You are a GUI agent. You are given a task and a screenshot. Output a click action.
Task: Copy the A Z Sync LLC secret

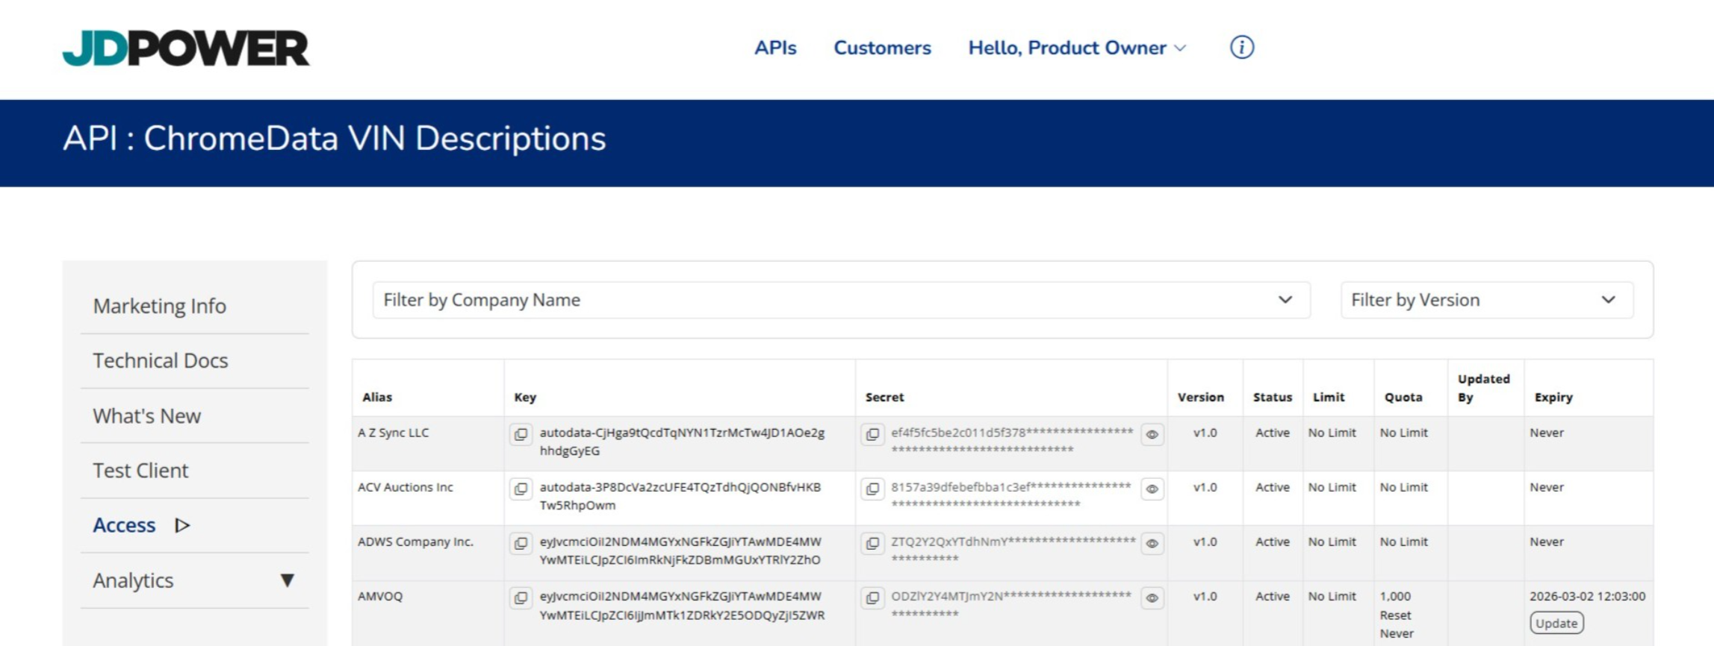coord(872,434)
